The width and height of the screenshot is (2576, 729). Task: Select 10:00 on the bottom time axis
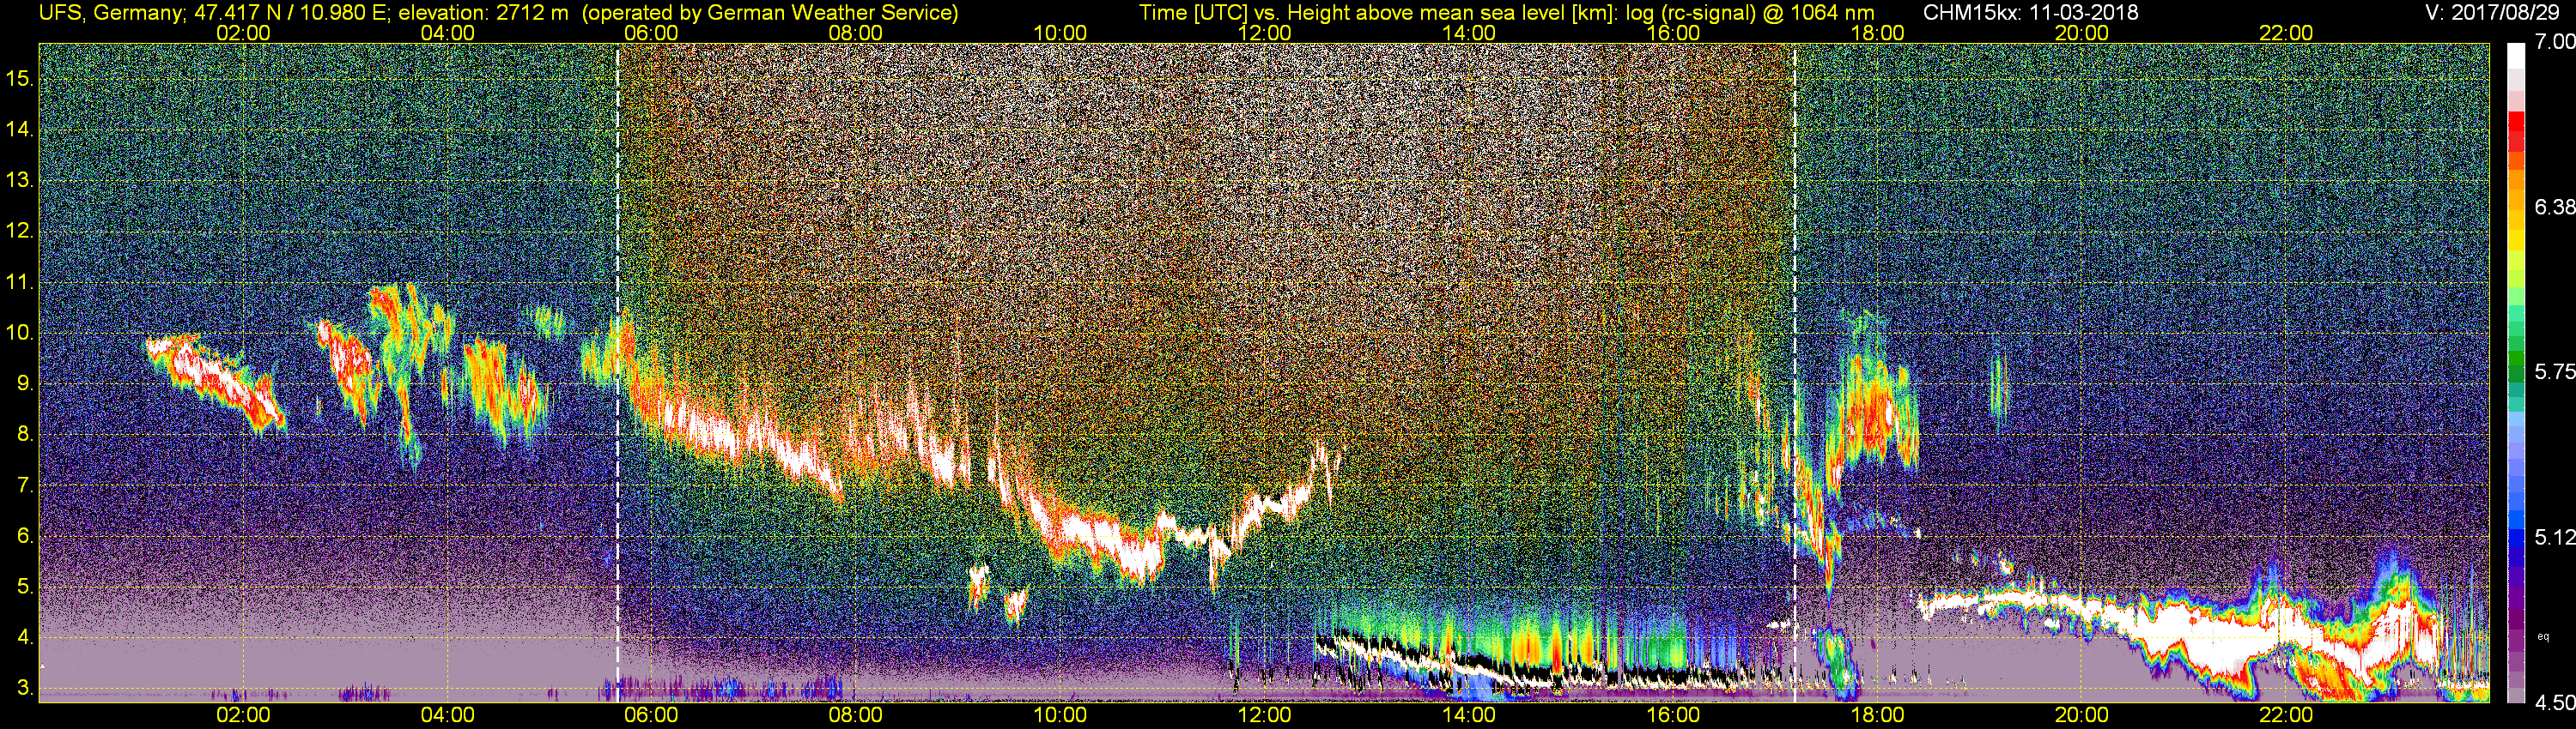[x=1060, y=715]
